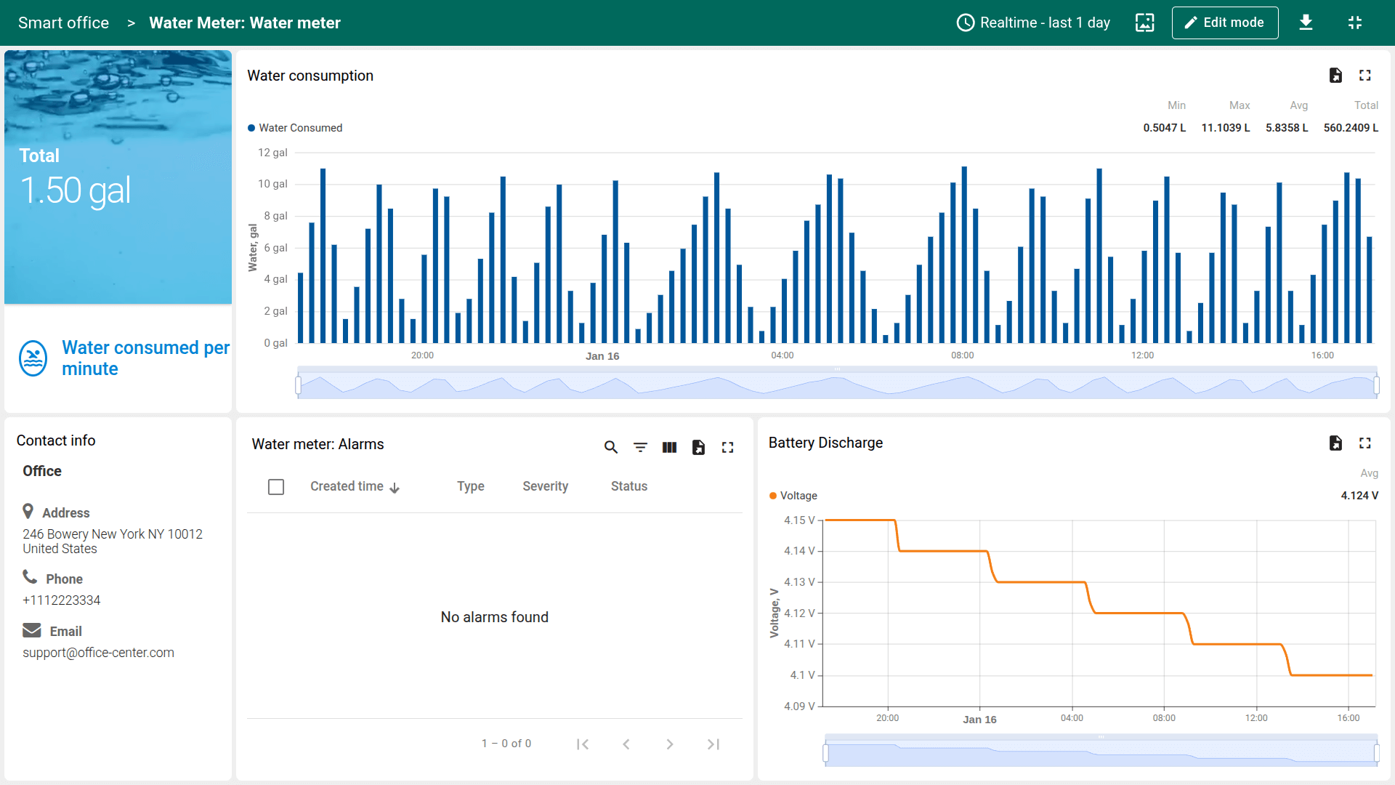Expand Battery Discharge widget to fullscreen
The height and width of the screenshot is (785, 1395).
1365,443
